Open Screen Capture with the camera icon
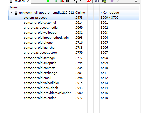The width and height of the screenshot is (151, 113). tap(96, 1)
